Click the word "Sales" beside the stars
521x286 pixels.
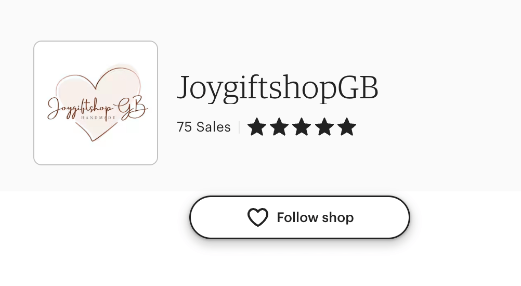tap(213, 127)
